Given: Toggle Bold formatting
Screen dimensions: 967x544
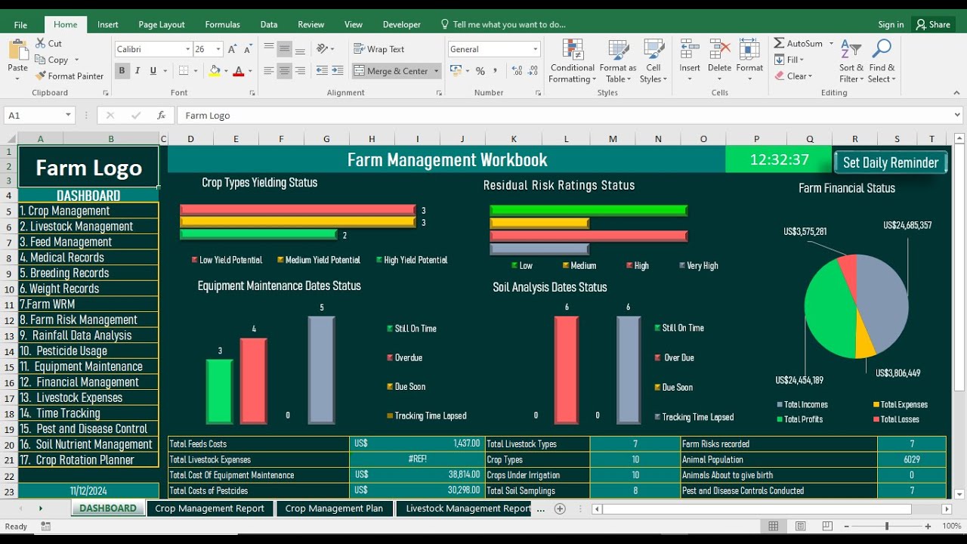Looking at the screenshot, I should [x=122, y=71].
